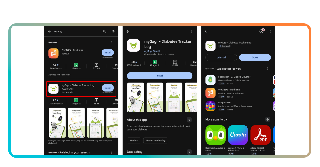Viewport: 320px width, 167px height.
Task: Open three-dot menu beside Related to your search
Action: click(x=111, y=152)
